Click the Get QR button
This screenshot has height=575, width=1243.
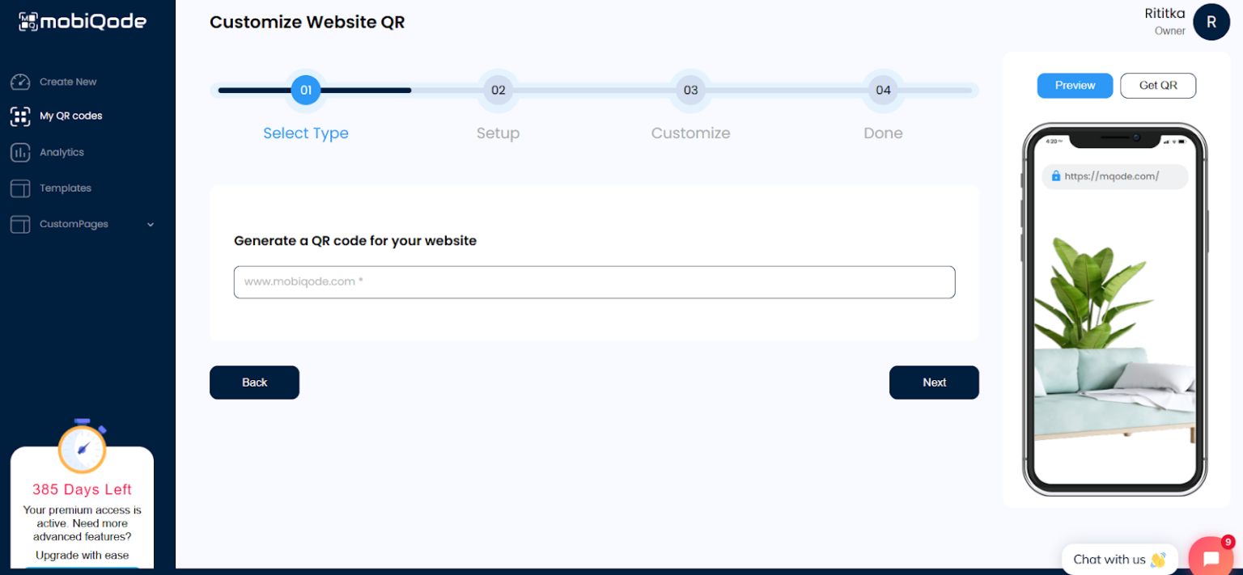click(1157, 85)
